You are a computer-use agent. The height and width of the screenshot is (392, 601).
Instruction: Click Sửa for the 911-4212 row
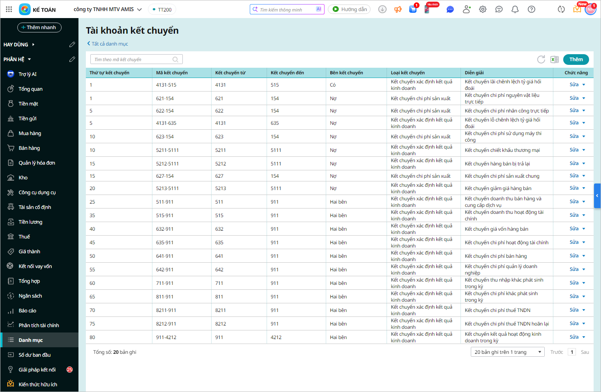point(574,337)
